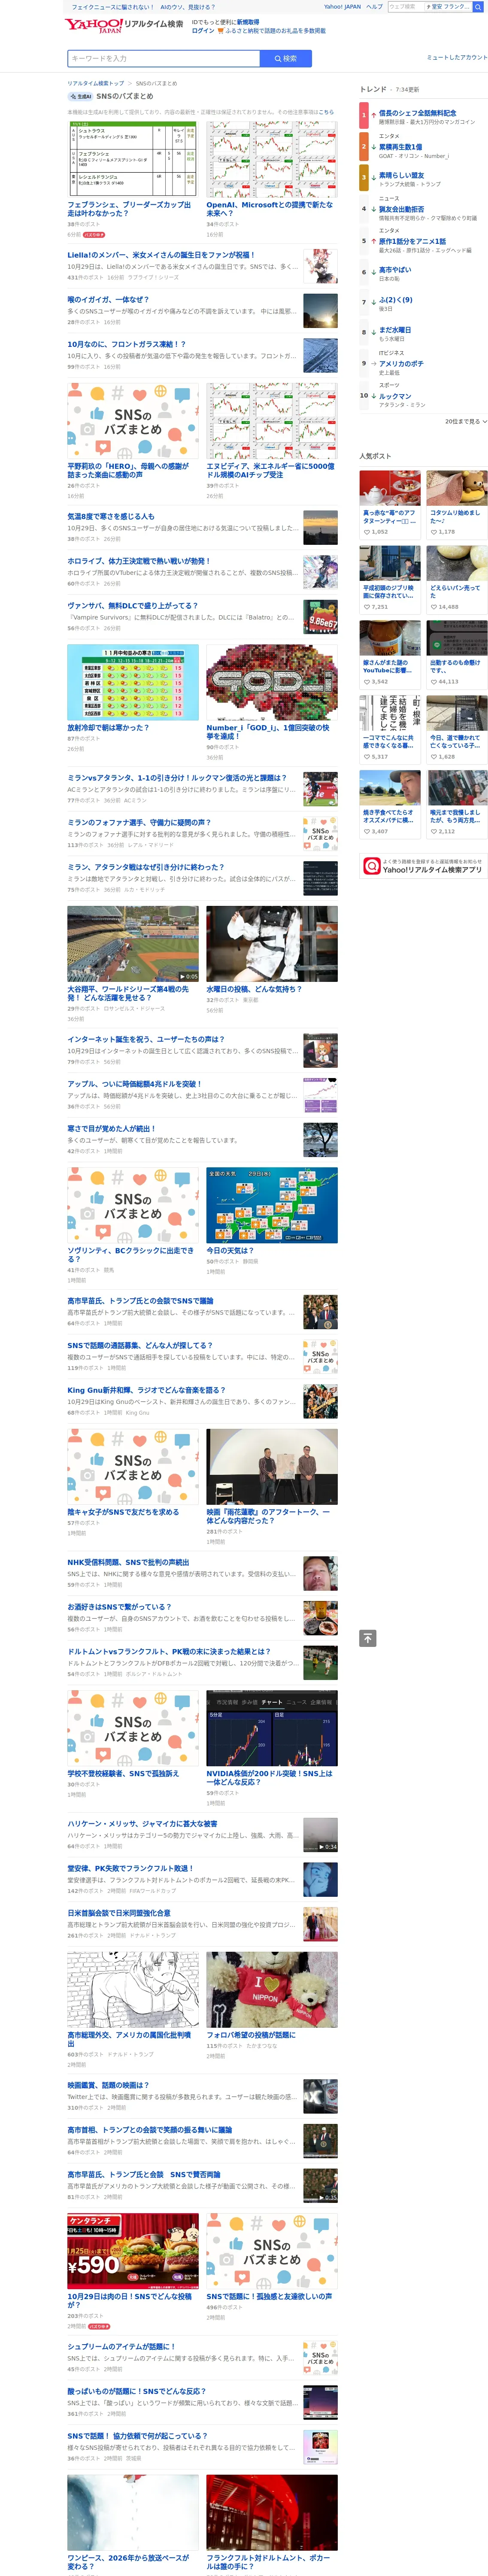Click the heart icon with 3,407 likes
The height and width of the screenshot is (2576, 488).
point(367,832)
